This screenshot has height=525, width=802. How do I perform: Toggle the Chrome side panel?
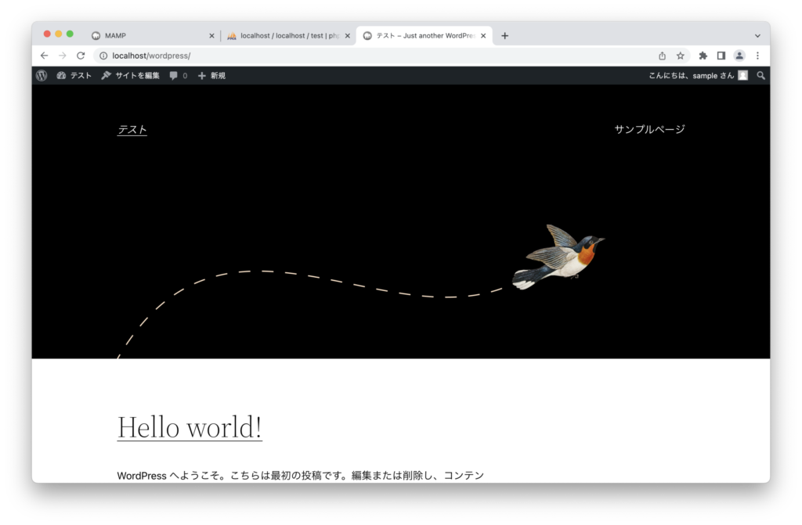point(721,56)
